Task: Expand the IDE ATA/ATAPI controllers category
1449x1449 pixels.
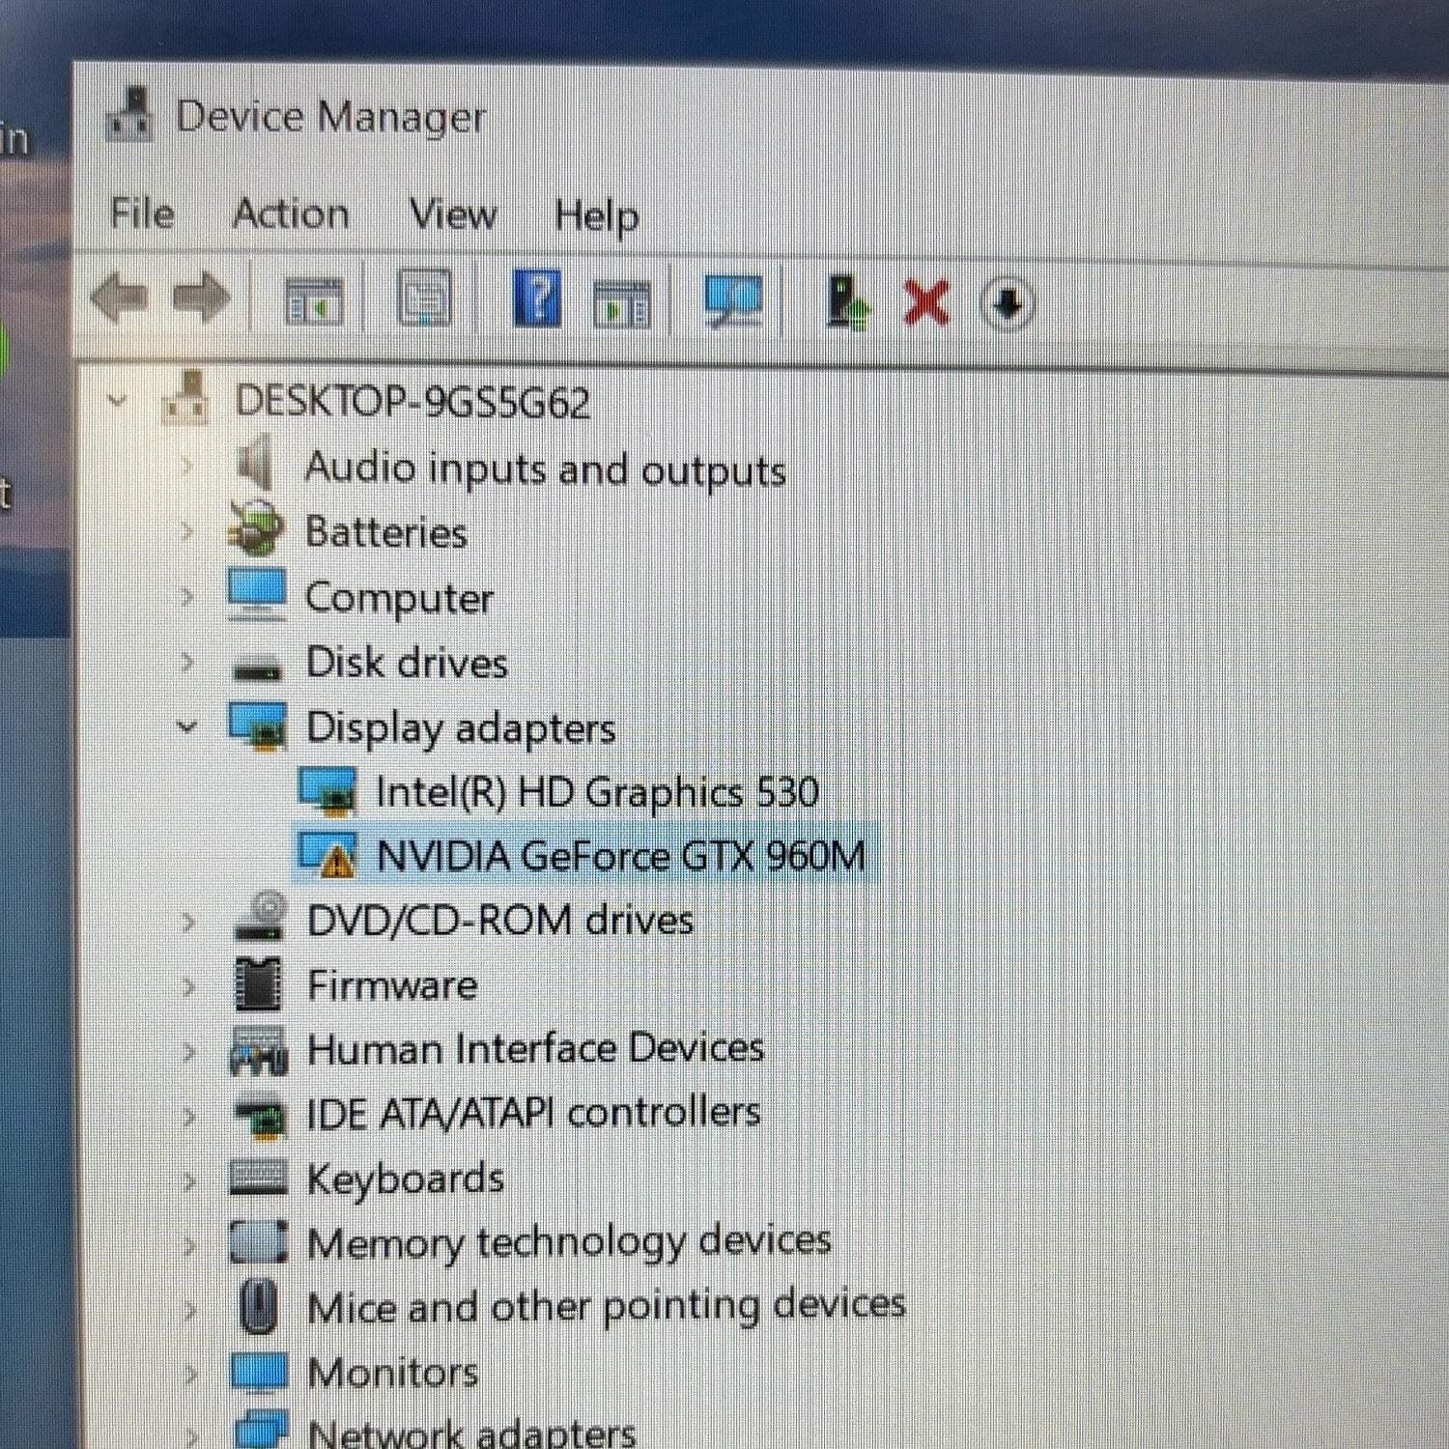Action: pyautogui.click(x=189, y=1115)
